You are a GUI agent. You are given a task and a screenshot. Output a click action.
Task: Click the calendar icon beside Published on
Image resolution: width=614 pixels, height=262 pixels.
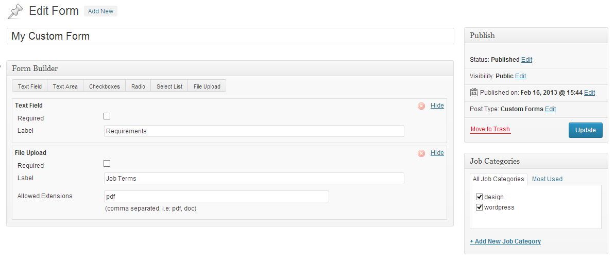[474, 93]
